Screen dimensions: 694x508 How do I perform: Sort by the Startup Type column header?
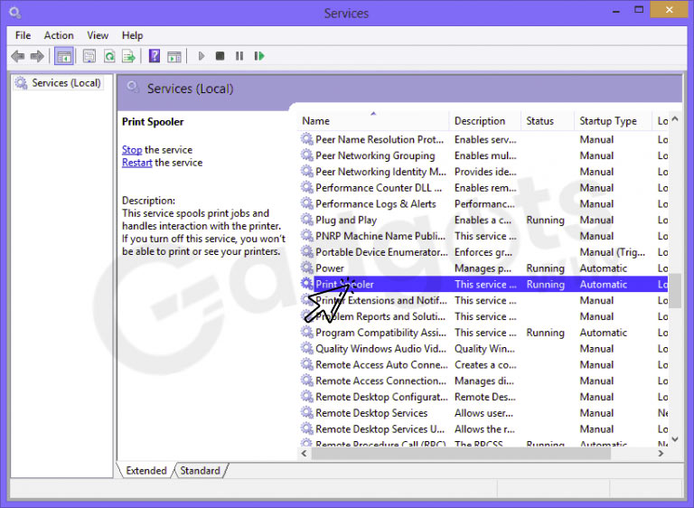click(x=613, y=121)
